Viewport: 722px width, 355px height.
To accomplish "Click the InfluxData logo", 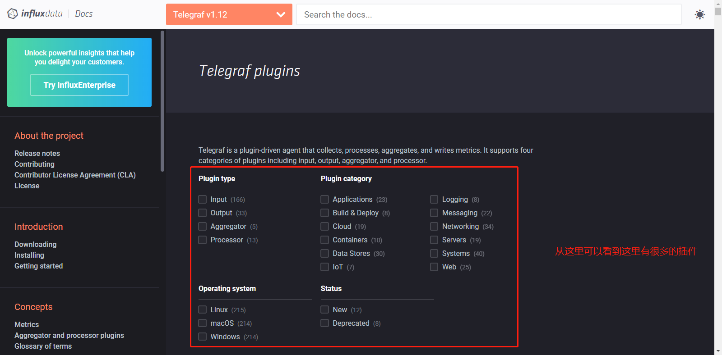I will coord(35,14).
